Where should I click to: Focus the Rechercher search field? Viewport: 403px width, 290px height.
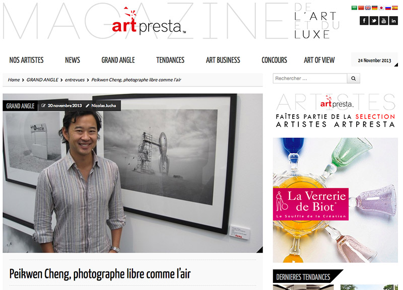310,79
